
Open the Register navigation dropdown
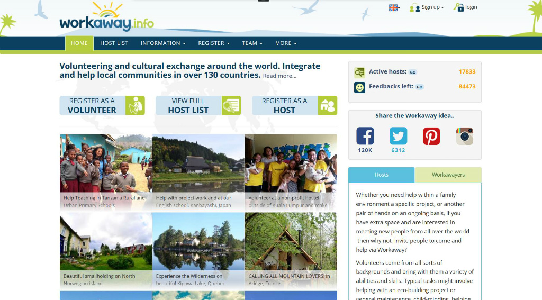tap(214, 43)
